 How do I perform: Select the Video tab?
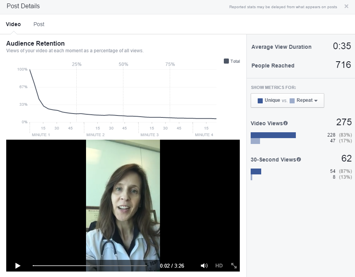[x=13, y=24]
